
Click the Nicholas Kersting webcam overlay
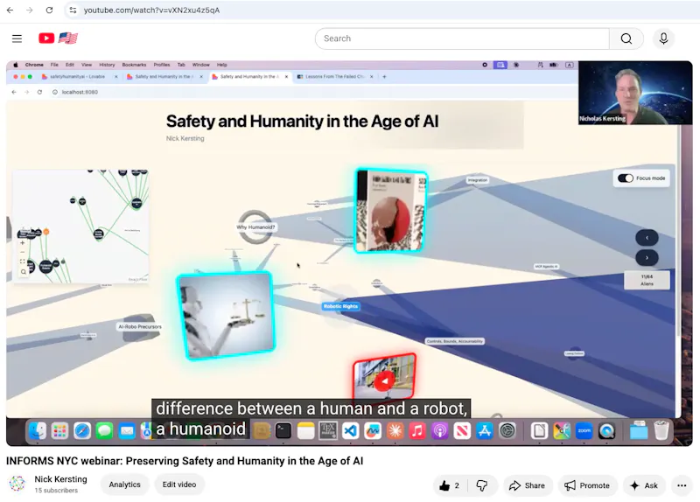[635, 93]
